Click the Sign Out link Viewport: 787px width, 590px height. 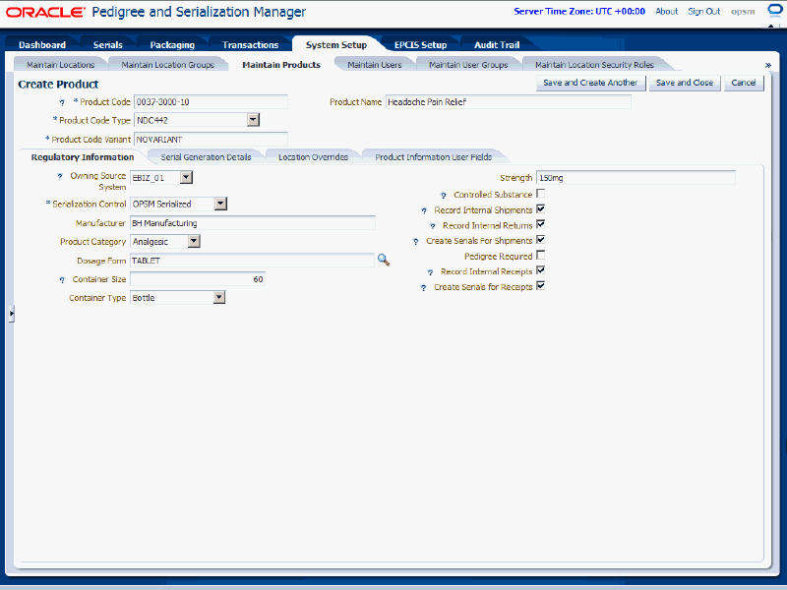[703, 11]
